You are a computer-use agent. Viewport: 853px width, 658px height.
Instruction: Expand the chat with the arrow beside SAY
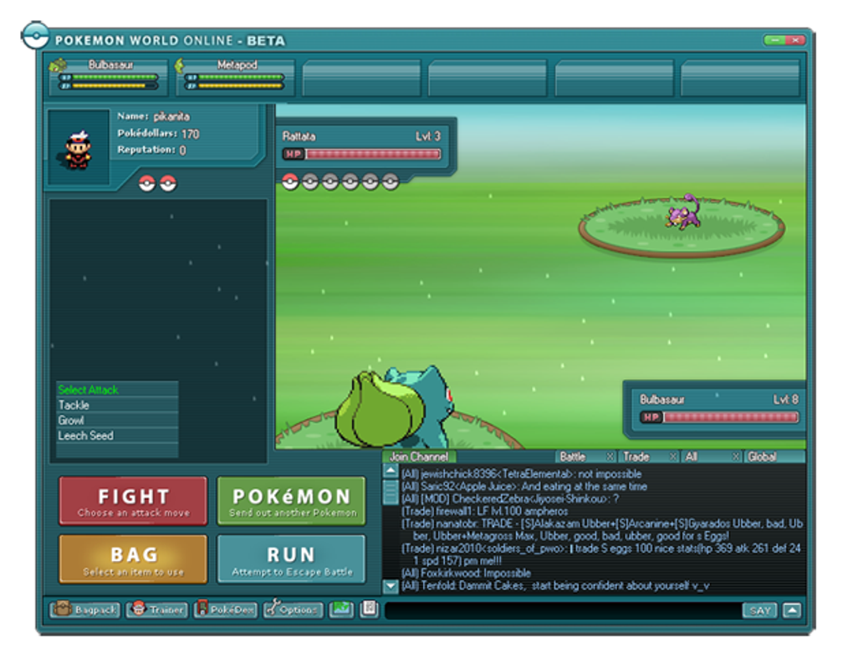(x=792, y=610)
